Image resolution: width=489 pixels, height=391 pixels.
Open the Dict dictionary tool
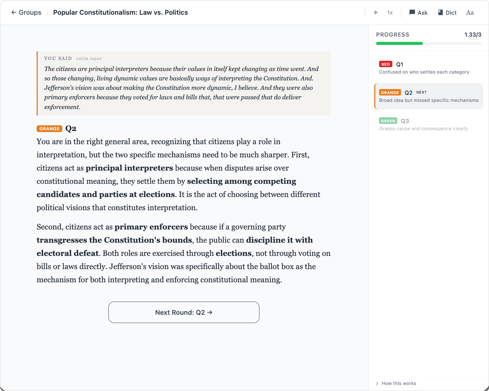coord(447,12)
